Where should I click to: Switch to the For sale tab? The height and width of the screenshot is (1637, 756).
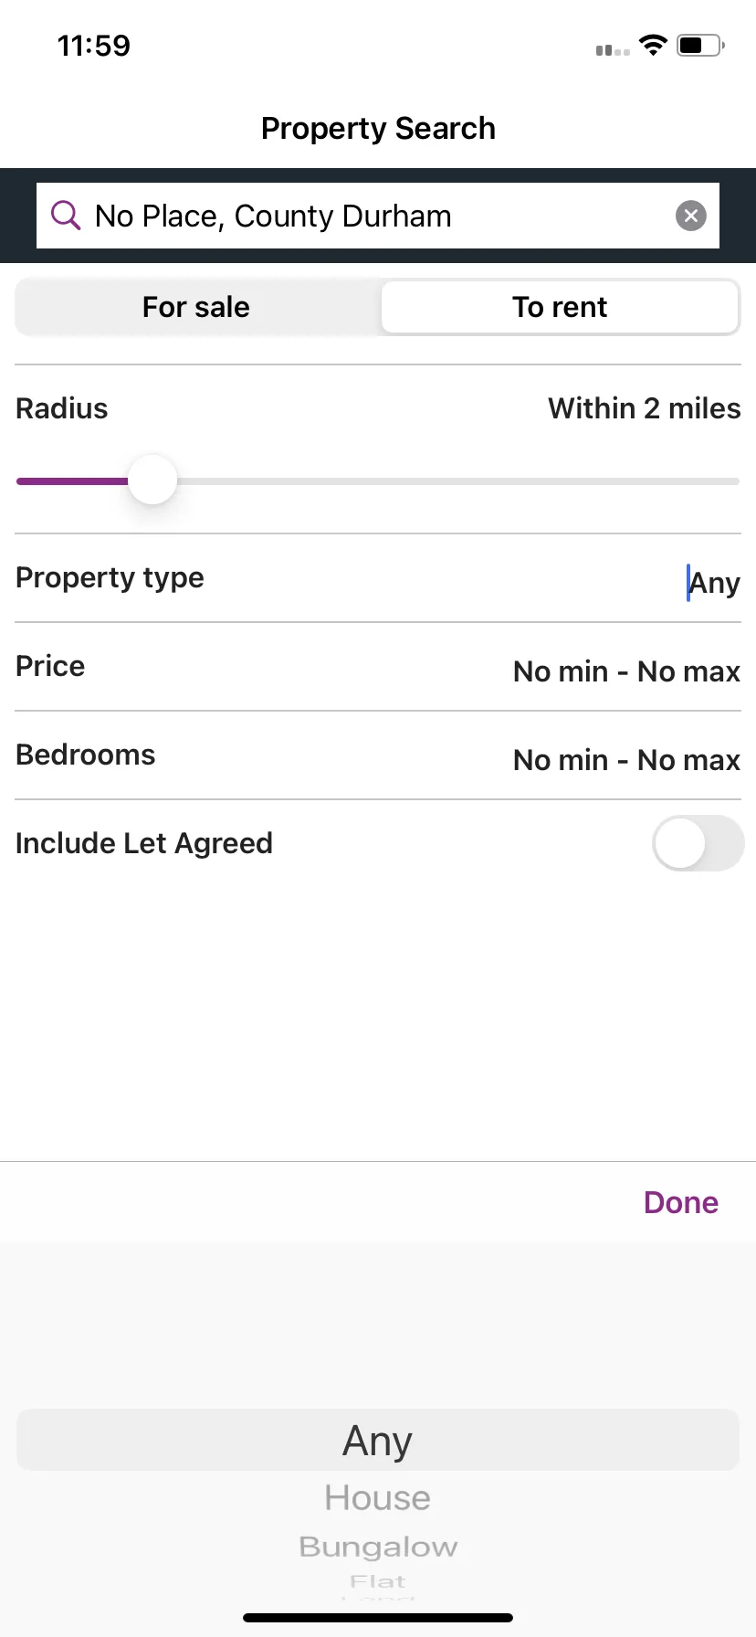[x=196, y=307]
